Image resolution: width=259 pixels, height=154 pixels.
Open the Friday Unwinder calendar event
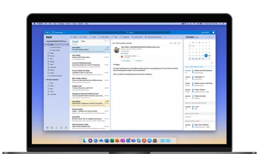coord(199,97)
